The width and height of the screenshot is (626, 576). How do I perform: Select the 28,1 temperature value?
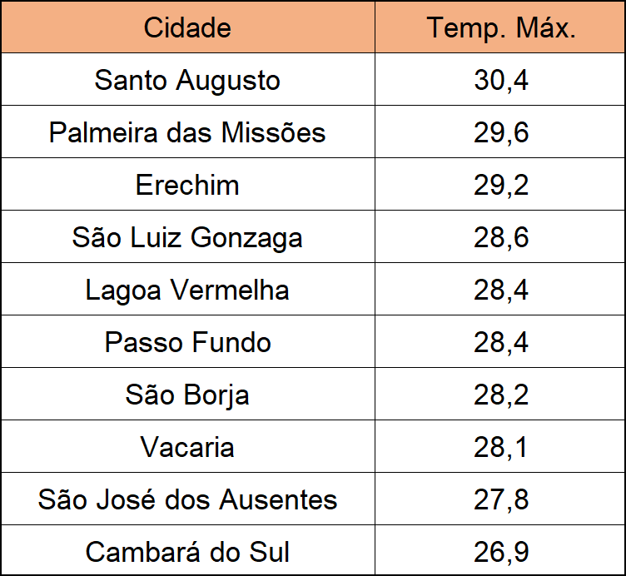(500, 446)
